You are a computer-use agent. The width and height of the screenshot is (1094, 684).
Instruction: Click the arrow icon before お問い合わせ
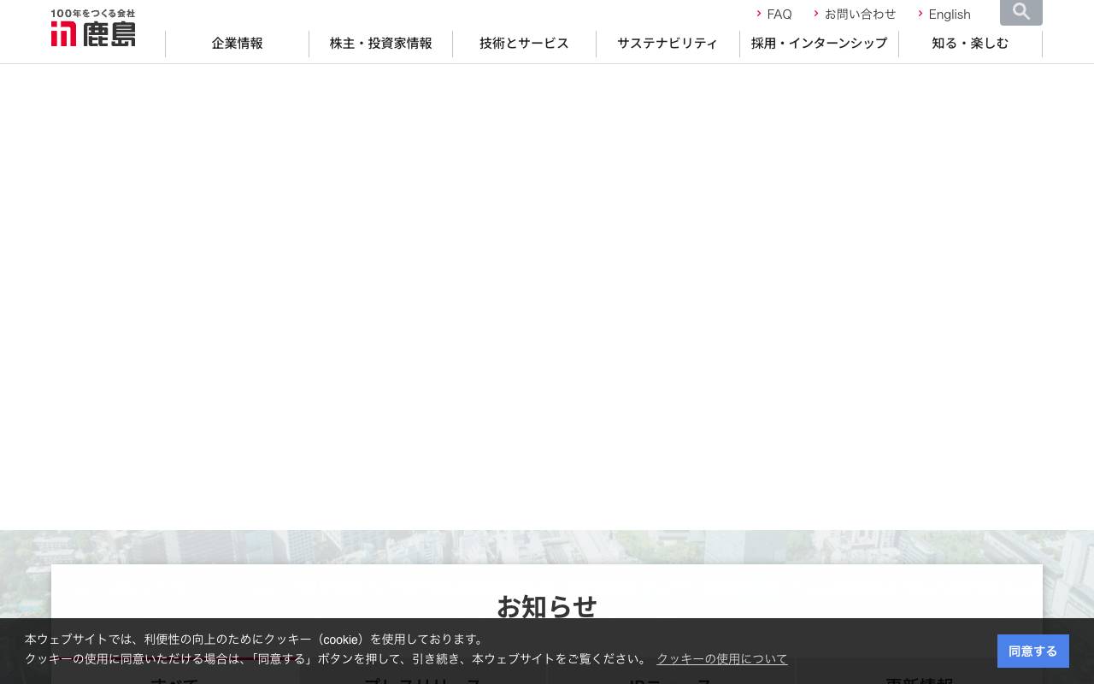[x=816, y=14]
